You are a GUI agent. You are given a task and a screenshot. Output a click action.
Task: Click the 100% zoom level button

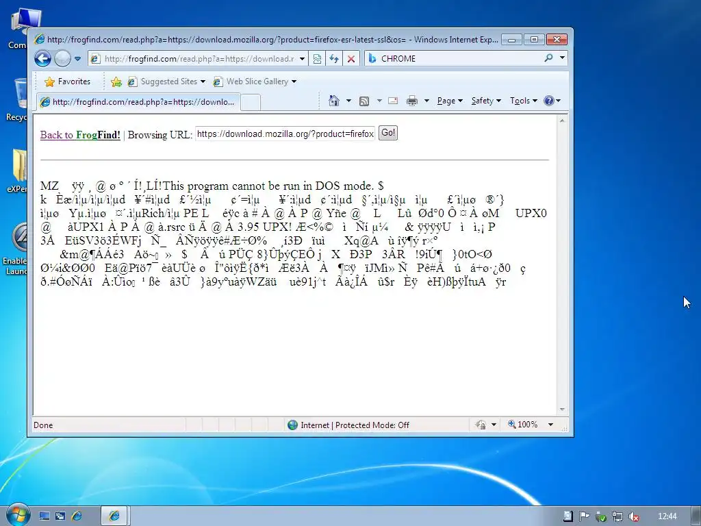(x=522, y=425)
